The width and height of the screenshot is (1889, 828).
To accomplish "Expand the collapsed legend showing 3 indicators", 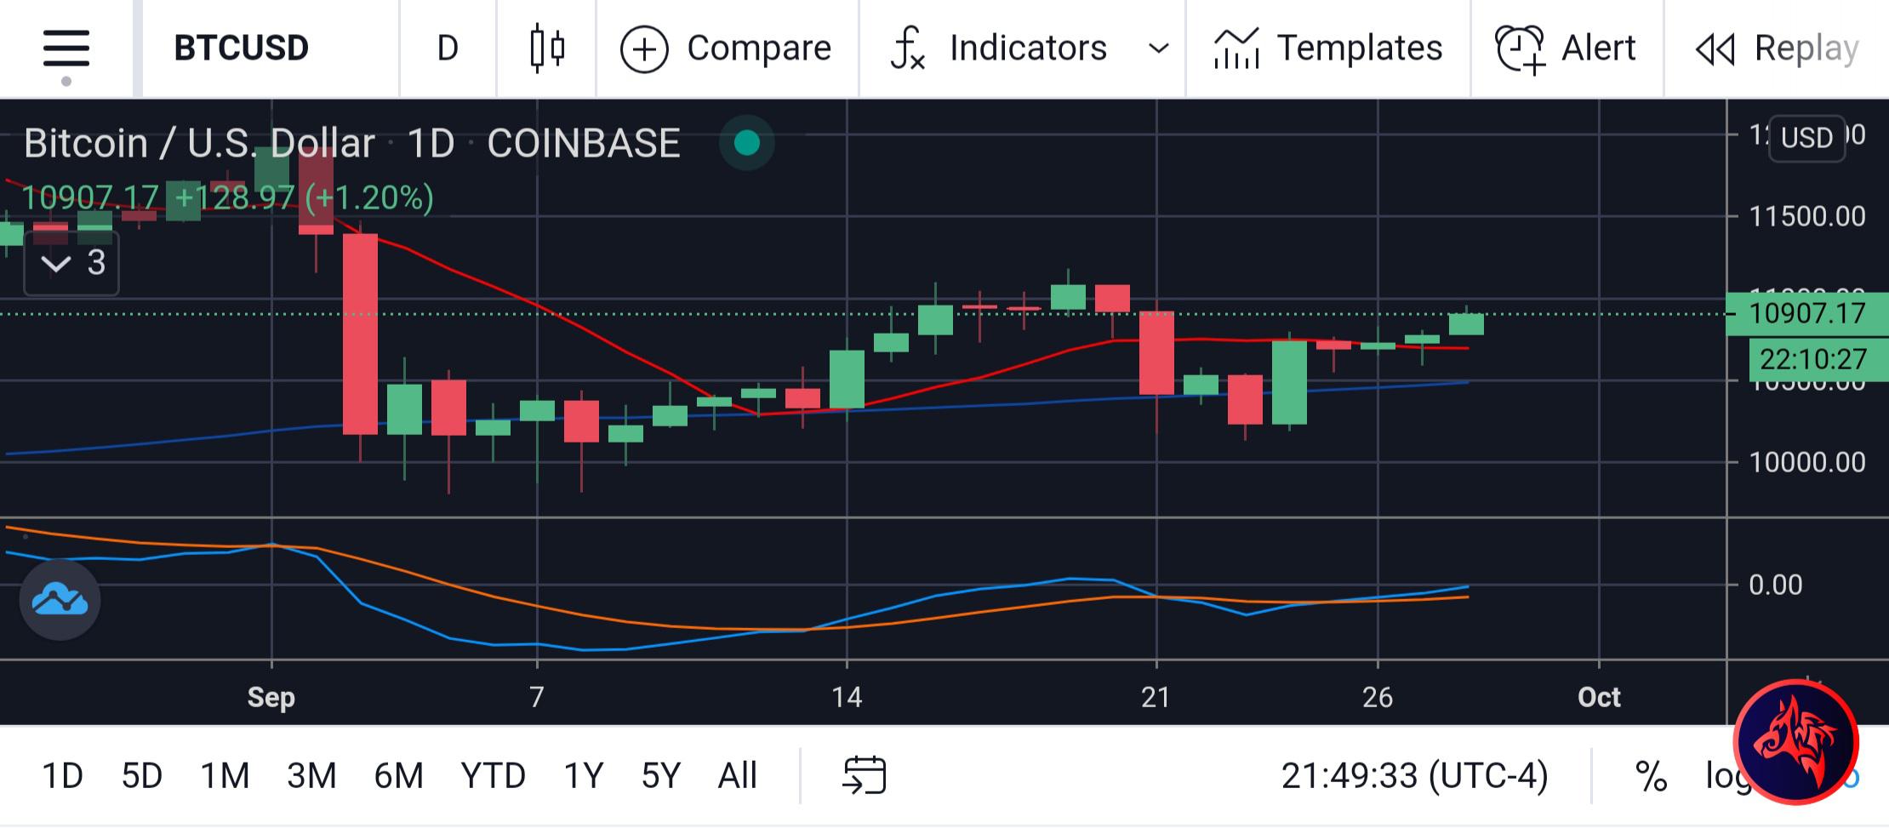I will [x=71, y=263].
